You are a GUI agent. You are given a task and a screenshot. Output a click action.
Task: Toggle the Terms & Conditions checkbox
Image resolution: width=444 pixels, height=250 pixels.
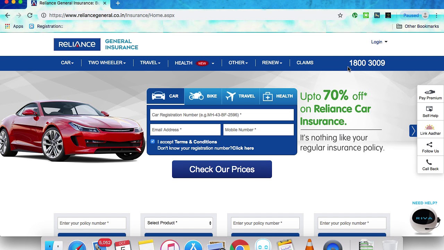click(153, 142)
